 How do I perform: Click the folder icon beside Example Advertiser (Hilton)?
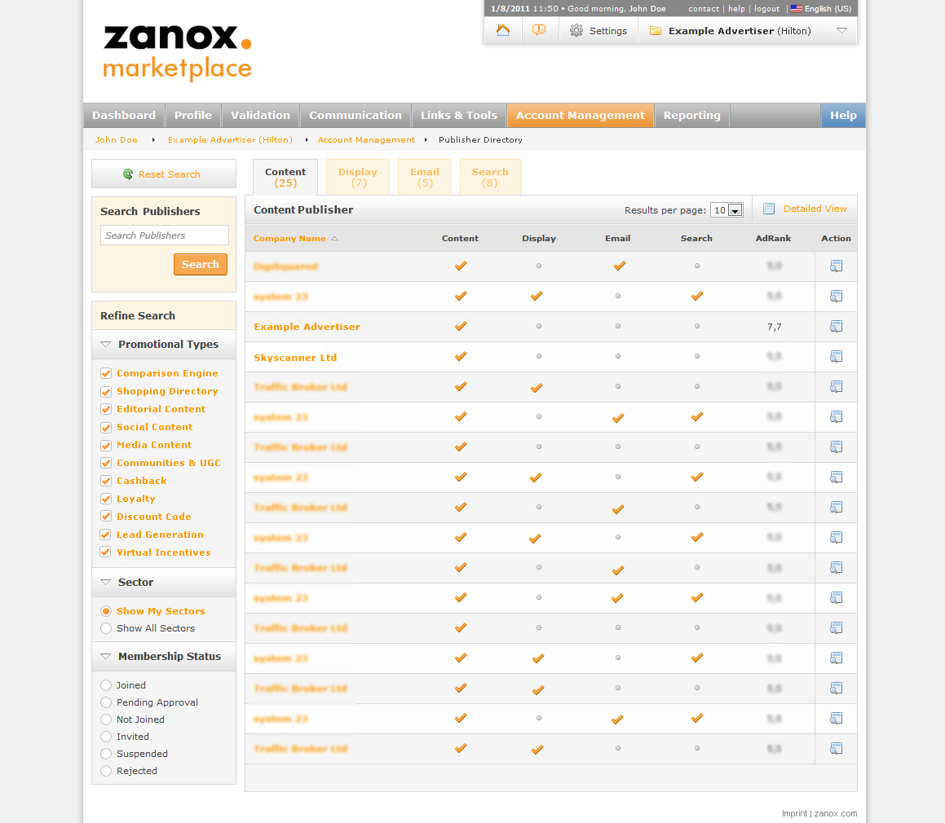[655, 31]
